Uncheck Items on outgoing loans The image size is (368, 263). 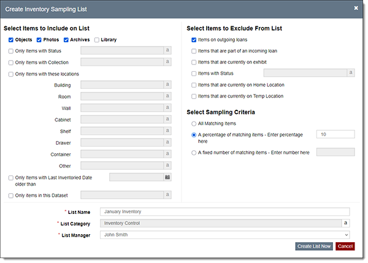pos(194,40)
